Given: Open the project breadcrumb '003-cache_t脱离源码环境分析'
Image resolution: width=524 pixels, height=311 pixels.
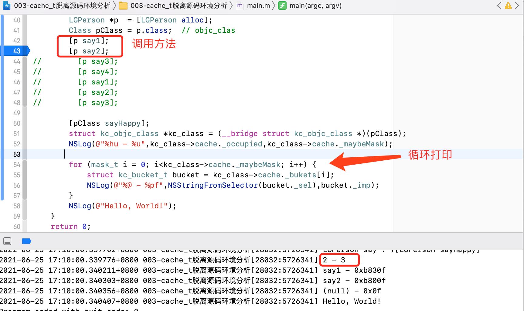Looking at the screenshot, I should pos(62,5).
